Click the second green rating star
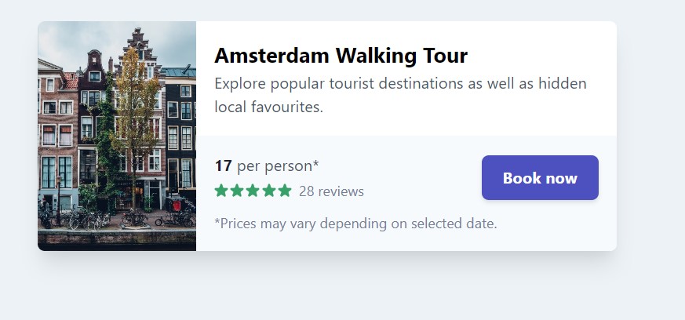The width and height of the screenshot is (685, 320). (237, 191)
